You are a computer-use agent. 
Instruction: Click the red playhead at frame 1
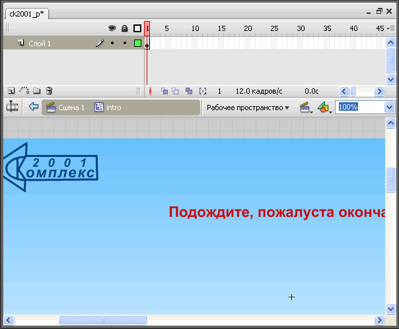pyautogui.click(x=147, y=29)
